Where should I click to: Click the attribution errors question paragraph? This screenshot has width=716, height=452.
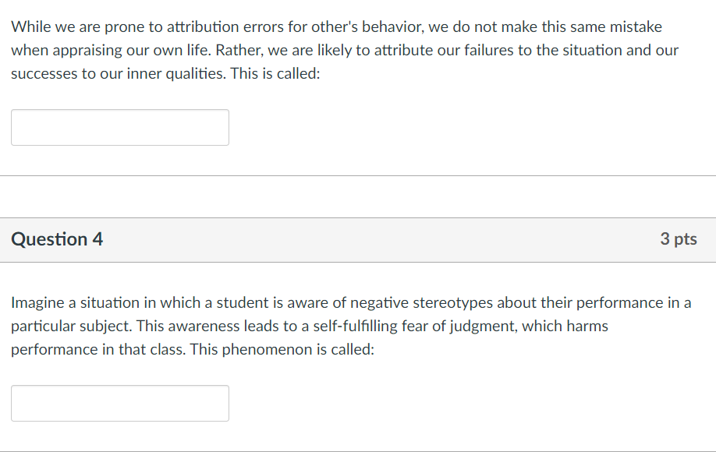343,50
